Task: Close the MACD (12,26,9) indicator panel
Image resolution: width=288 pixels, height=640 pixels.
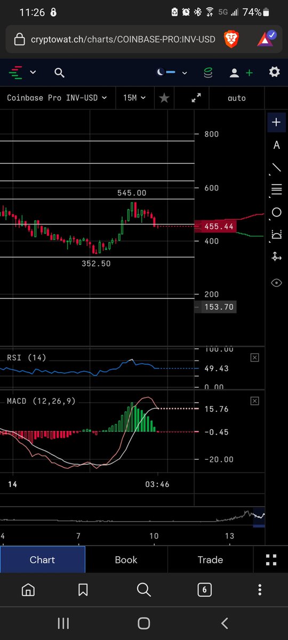Action: click(x=254, y=401)
